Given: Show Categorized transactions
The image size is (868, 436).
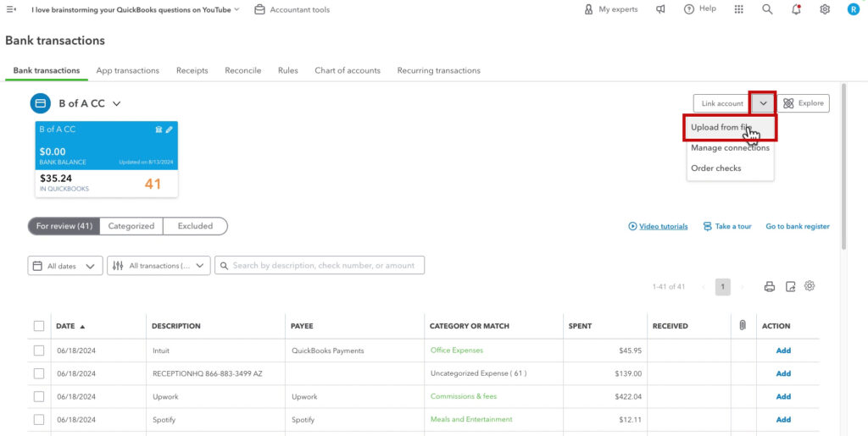Looking at the screenshot, I should (131, 226).
